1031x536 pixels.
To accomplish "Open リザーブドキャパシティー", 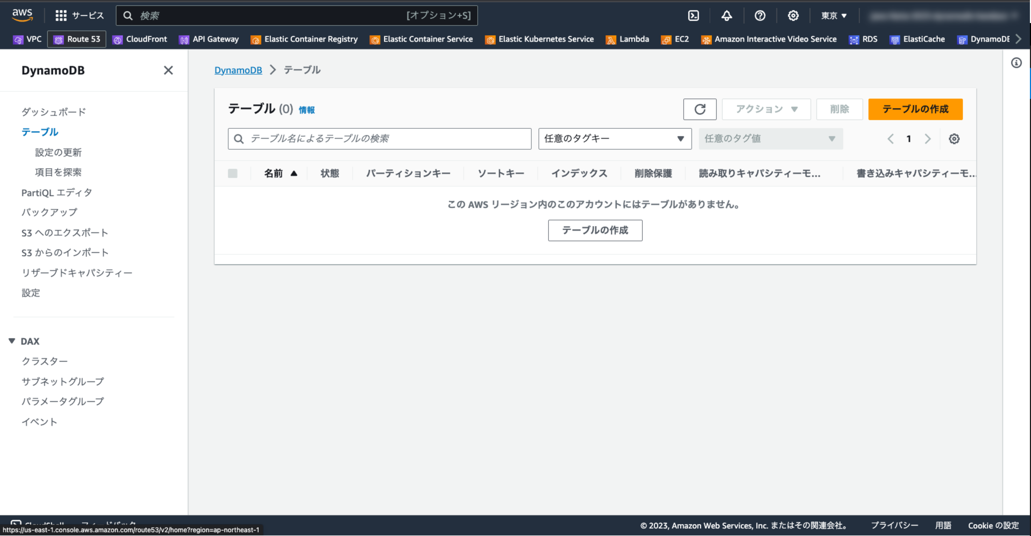I will 77,273.
